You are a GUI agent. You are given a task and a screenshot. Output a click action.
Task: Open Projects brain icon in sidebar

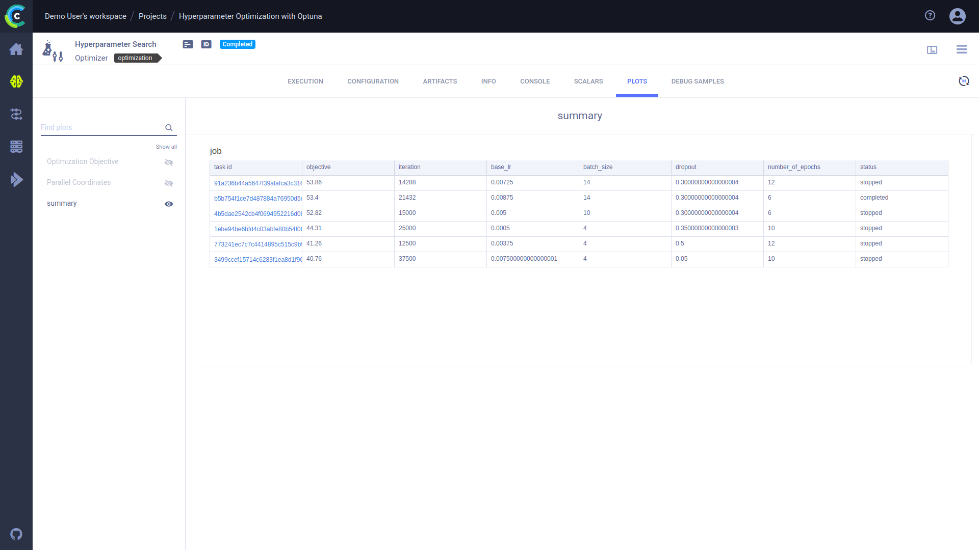pos(16,81)
